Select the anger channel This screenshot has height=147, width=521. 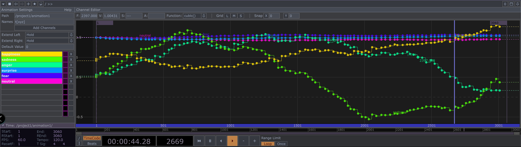coord(32,65)
